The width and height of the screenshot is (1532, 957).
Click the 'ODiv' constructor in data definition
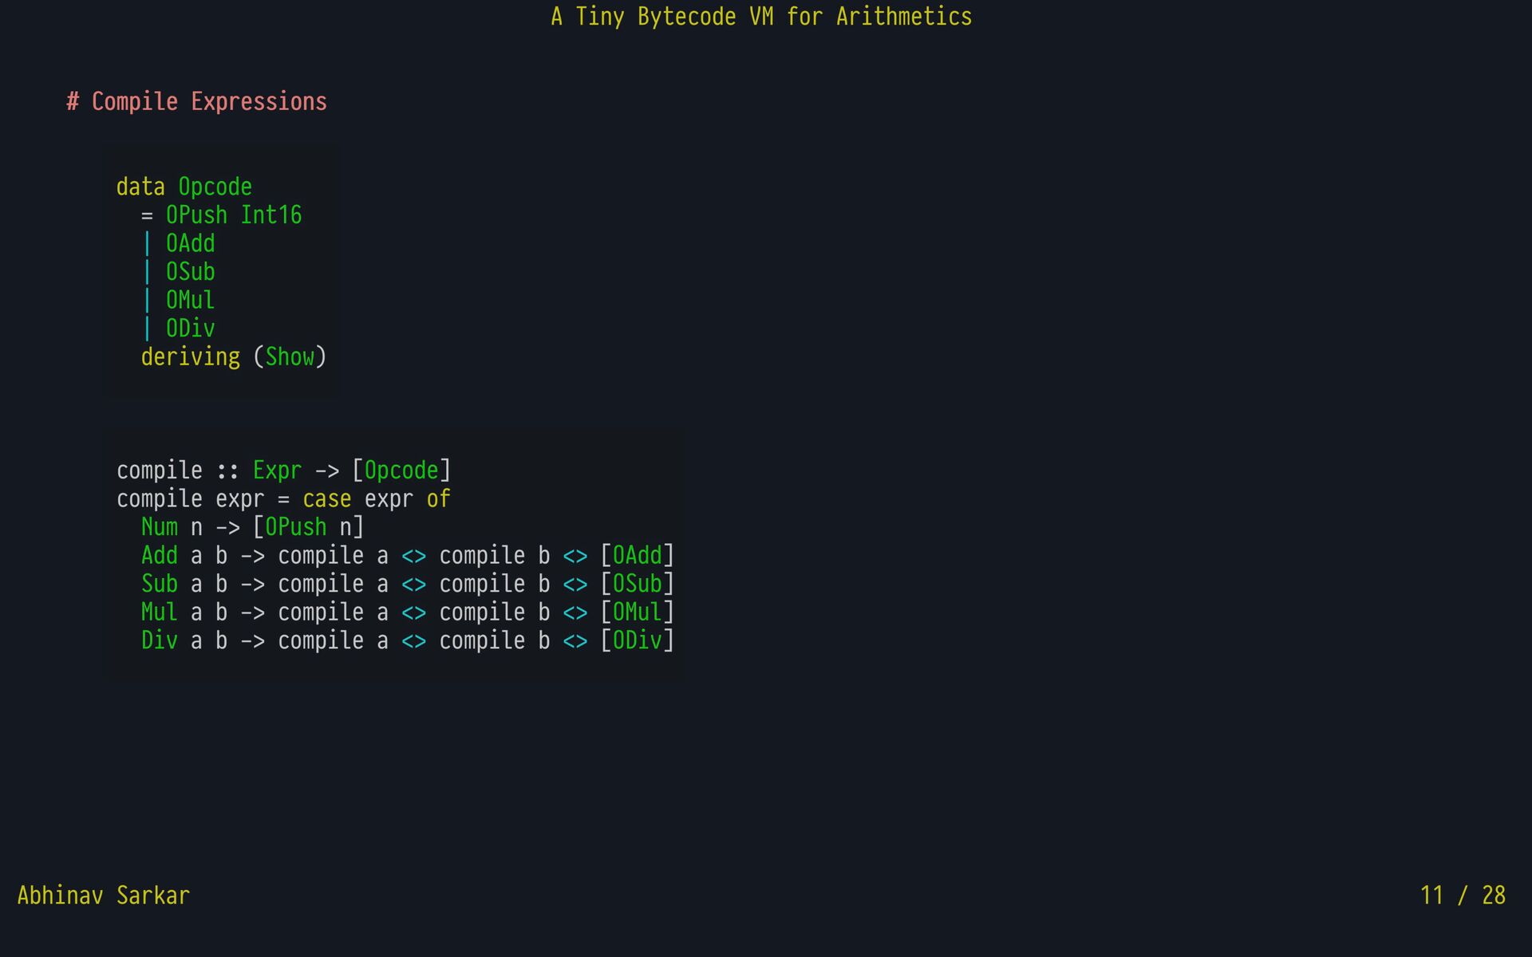tap(190, 329)
